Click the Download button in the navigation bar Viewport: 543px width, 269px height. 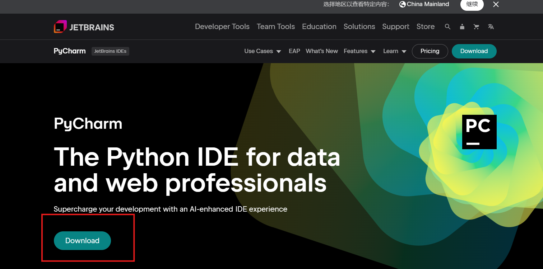[474, 51]
